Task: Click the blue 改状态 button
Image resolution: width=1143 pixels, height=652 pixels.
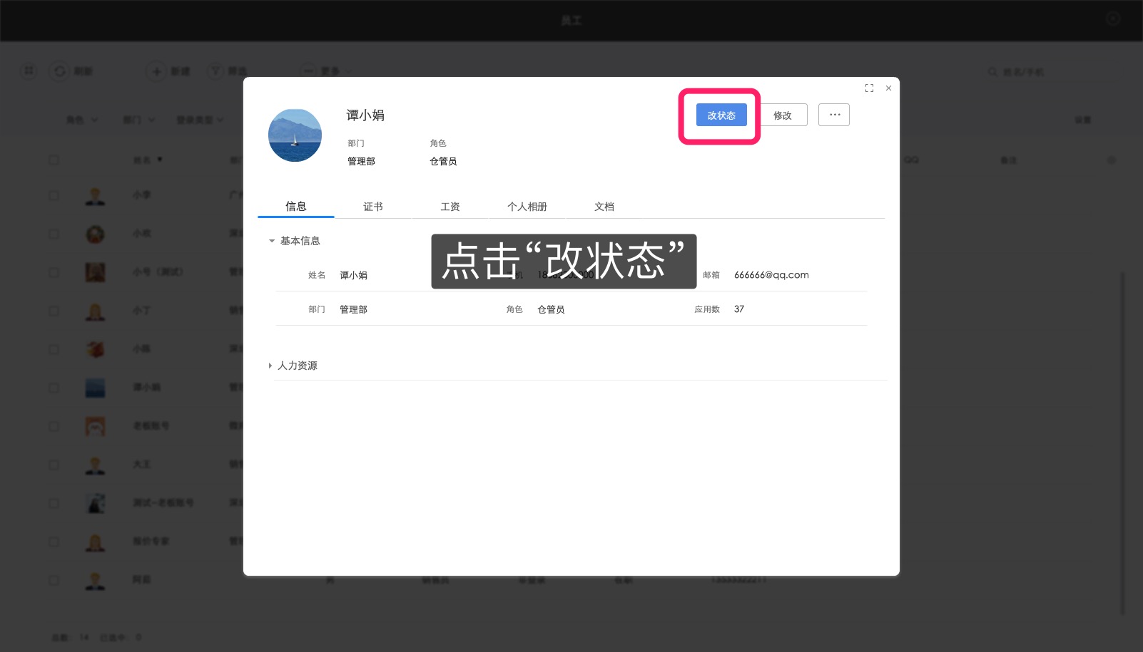Action: pyautogui.click(x=721, y=115)
